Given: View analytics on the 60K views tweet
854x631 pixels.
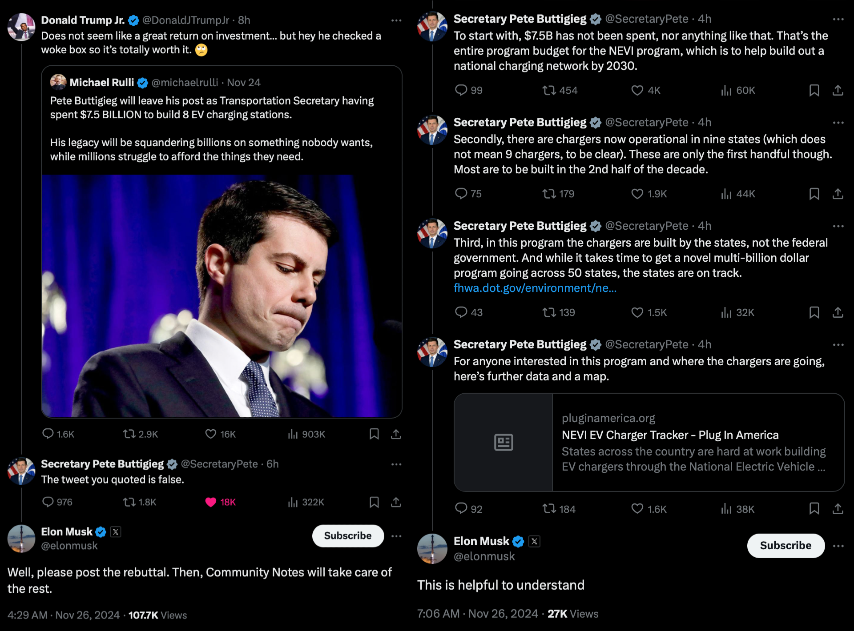Looking at the screenshot, I should 726,91.
